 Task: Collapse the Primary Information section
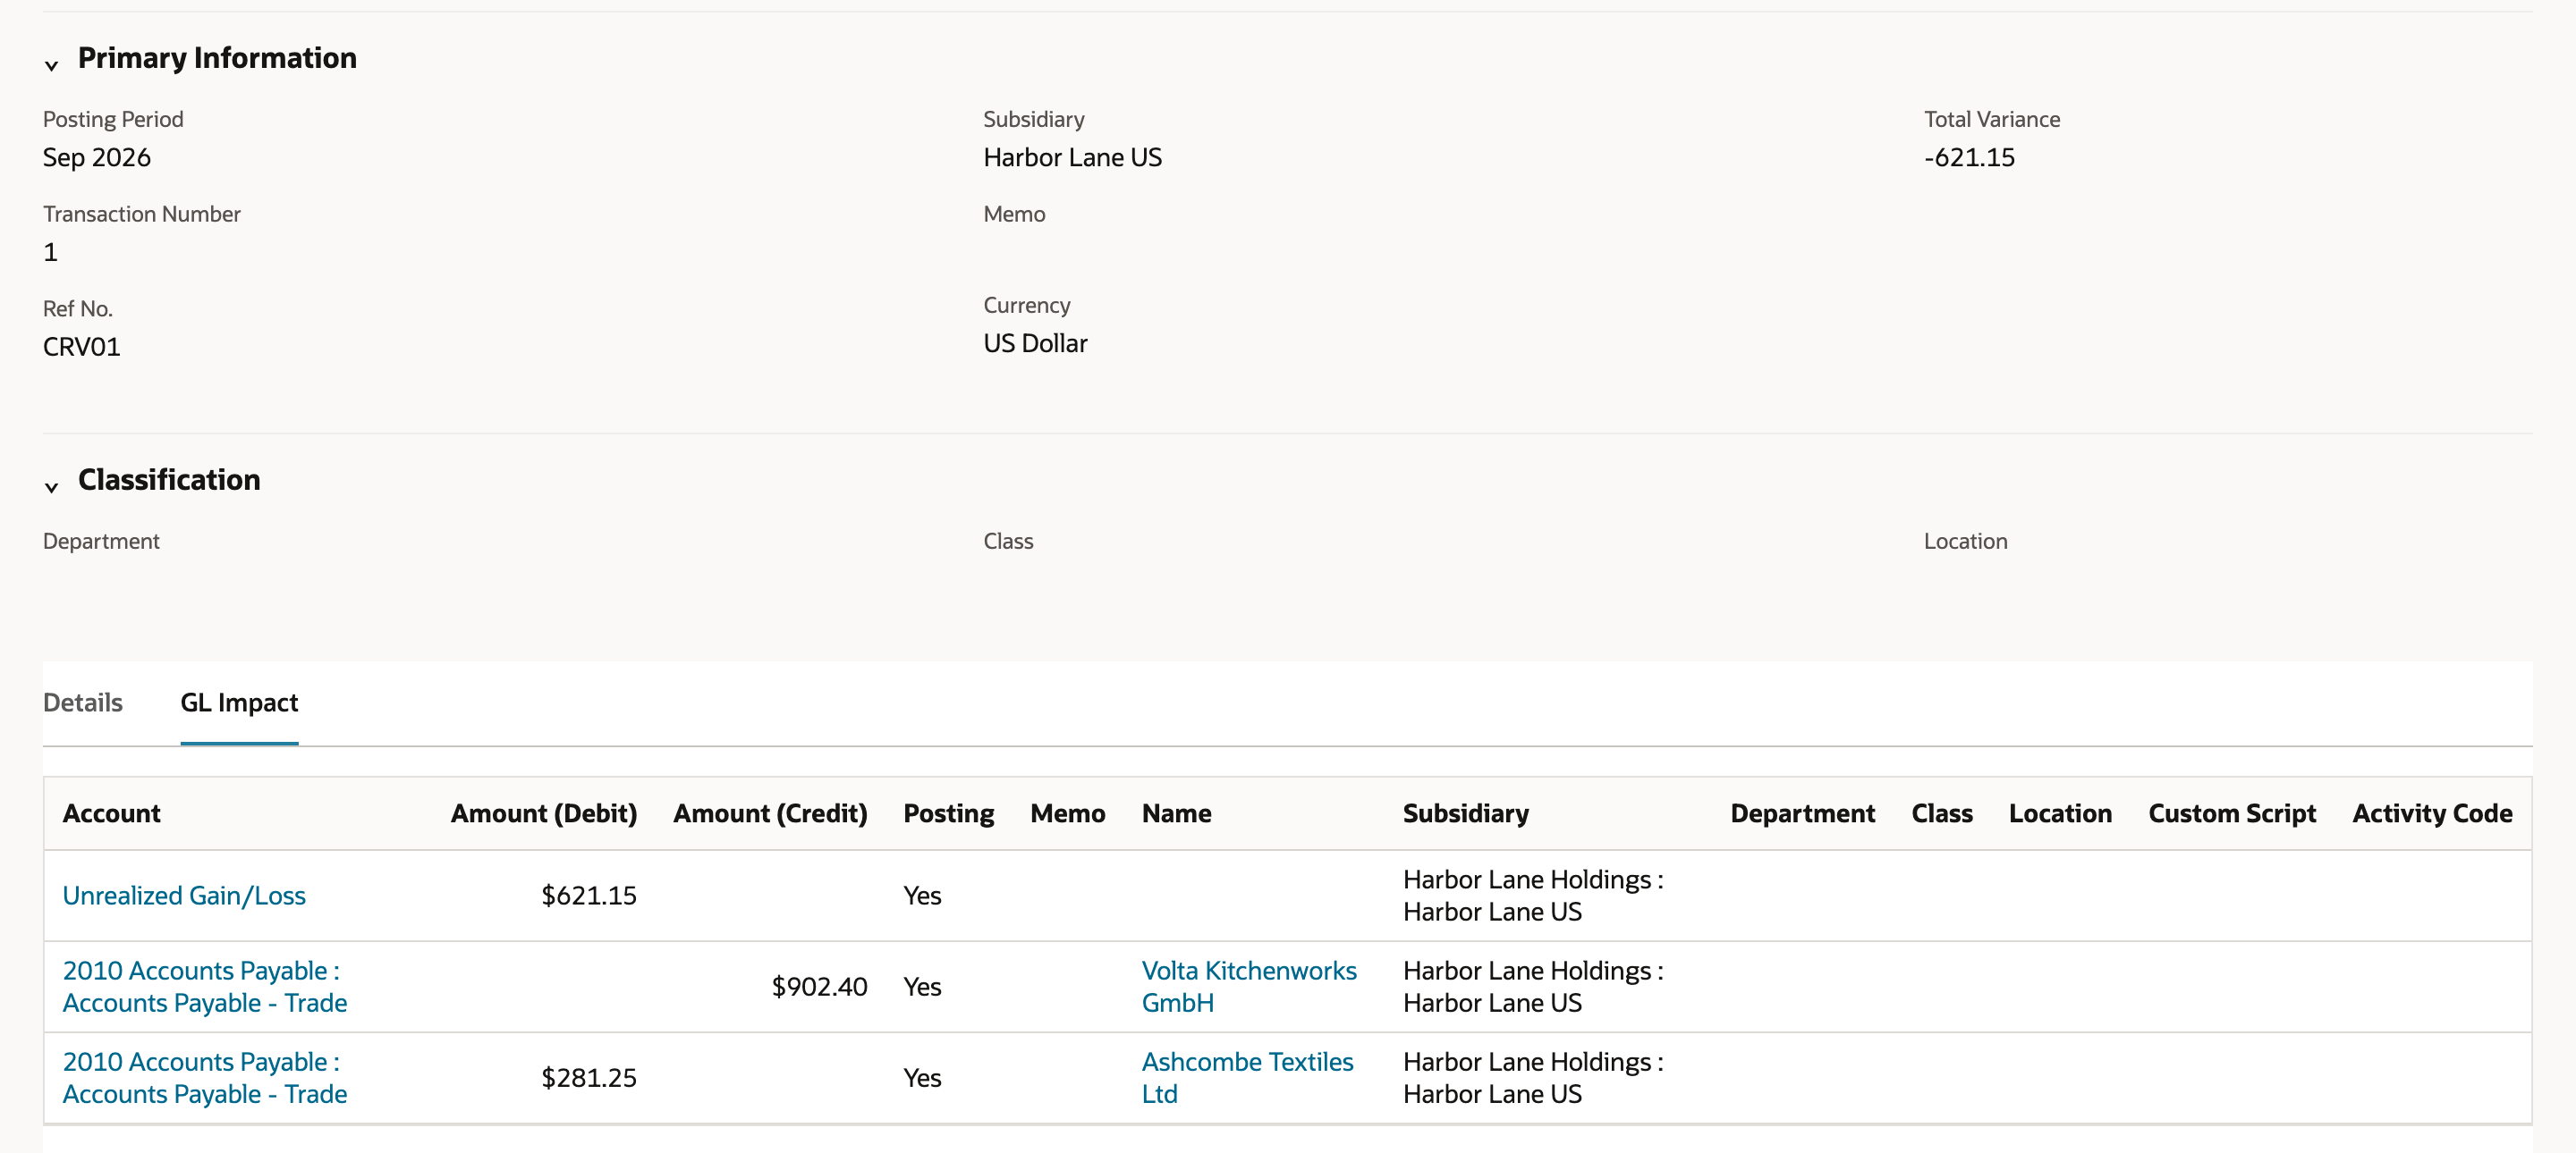(x=51, y=65)
